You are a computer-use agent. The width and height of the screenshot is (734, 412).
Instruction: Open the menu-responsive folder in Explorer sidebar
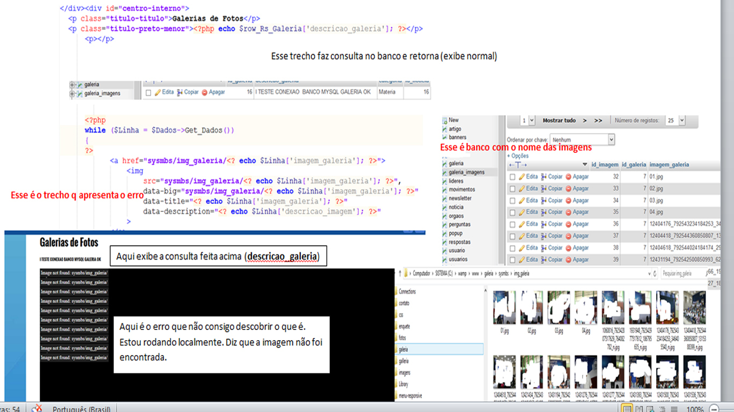(x=410, y=396)
